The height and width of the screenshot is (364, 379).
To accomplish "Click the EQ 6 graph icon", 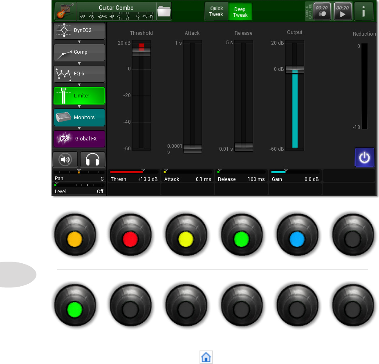I will [63, 74].
